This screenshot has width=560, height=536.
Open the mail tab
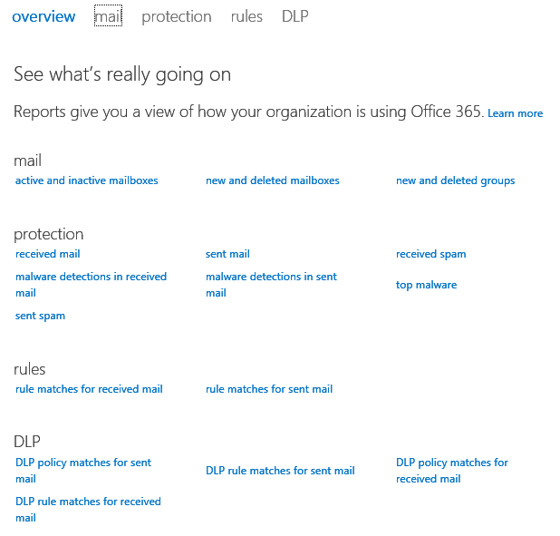tap(108, 16)
